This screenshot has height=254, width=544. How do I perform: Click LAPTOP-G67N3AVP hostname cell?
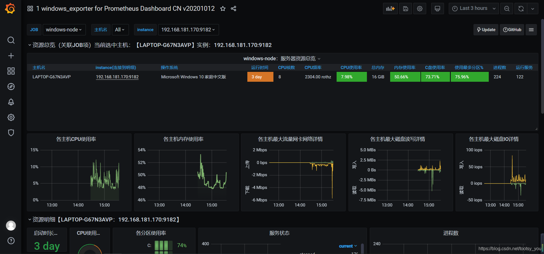pyautogui.click(x=52, y=77)
